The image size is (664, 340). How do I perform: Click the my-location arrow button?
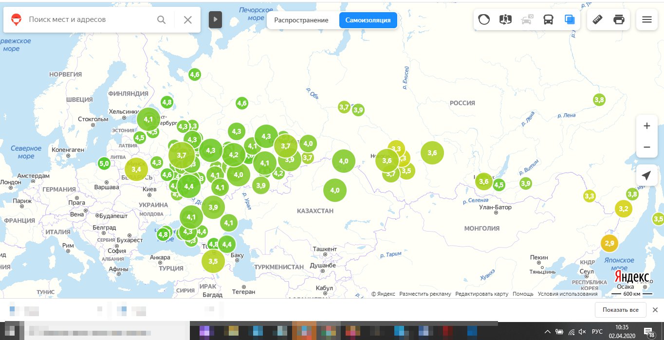647,176
